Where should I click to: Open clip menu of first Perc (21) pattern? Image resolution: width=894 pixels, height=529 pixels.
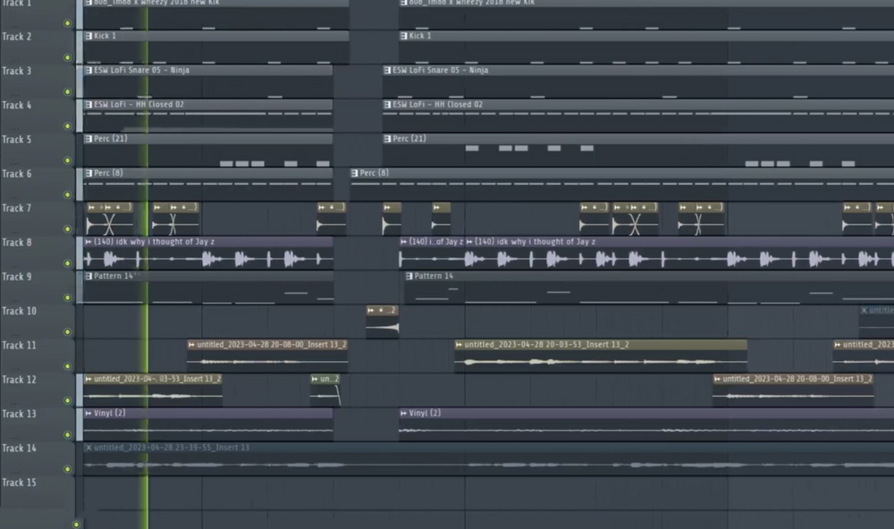[x=89, y=139]
